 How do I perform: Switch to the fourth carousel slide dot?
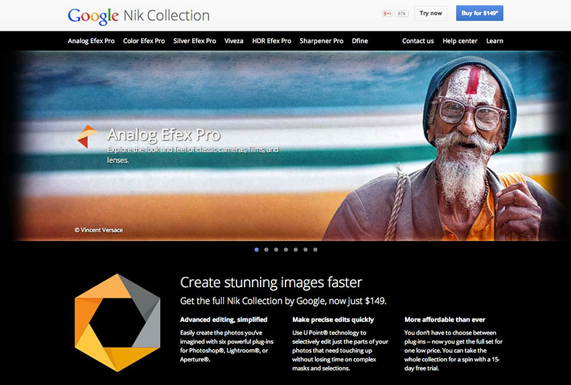click(x=286, y=250)
